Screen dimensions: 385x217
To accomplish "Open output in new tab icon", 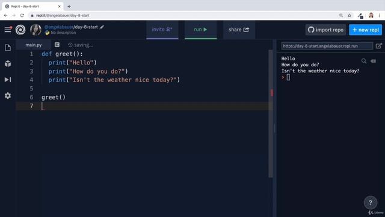I will [378, 46].
